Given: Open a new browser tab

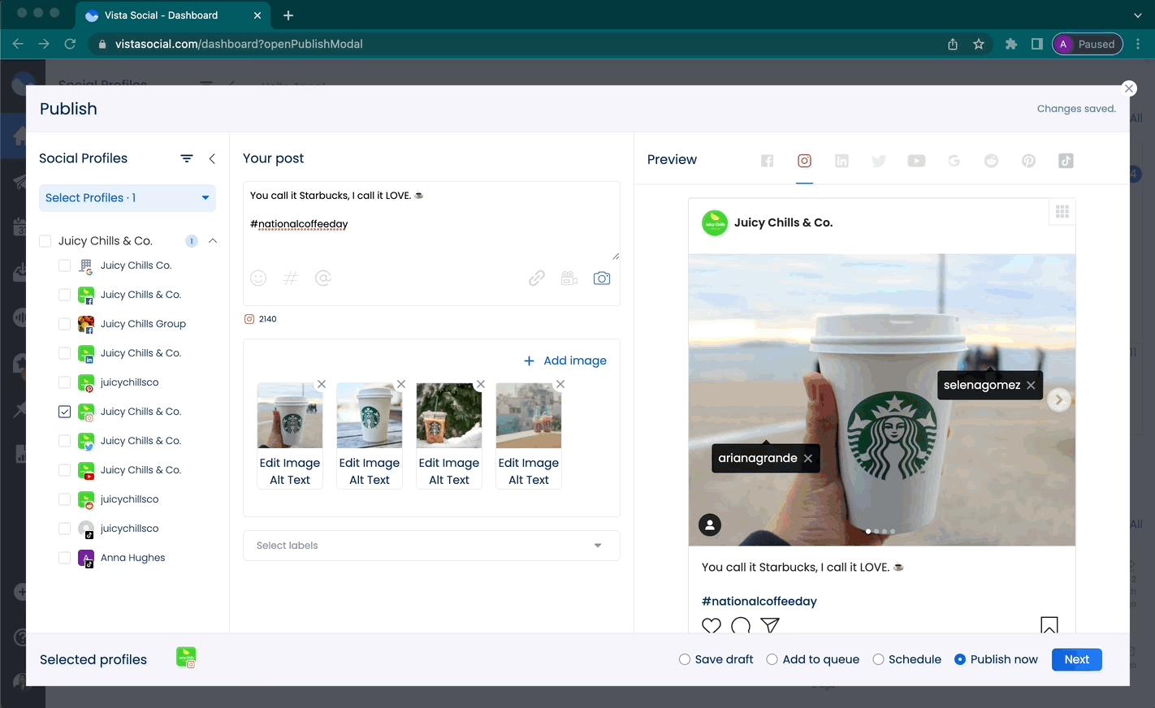Looking at the screenshot, I should pos(288,15).
